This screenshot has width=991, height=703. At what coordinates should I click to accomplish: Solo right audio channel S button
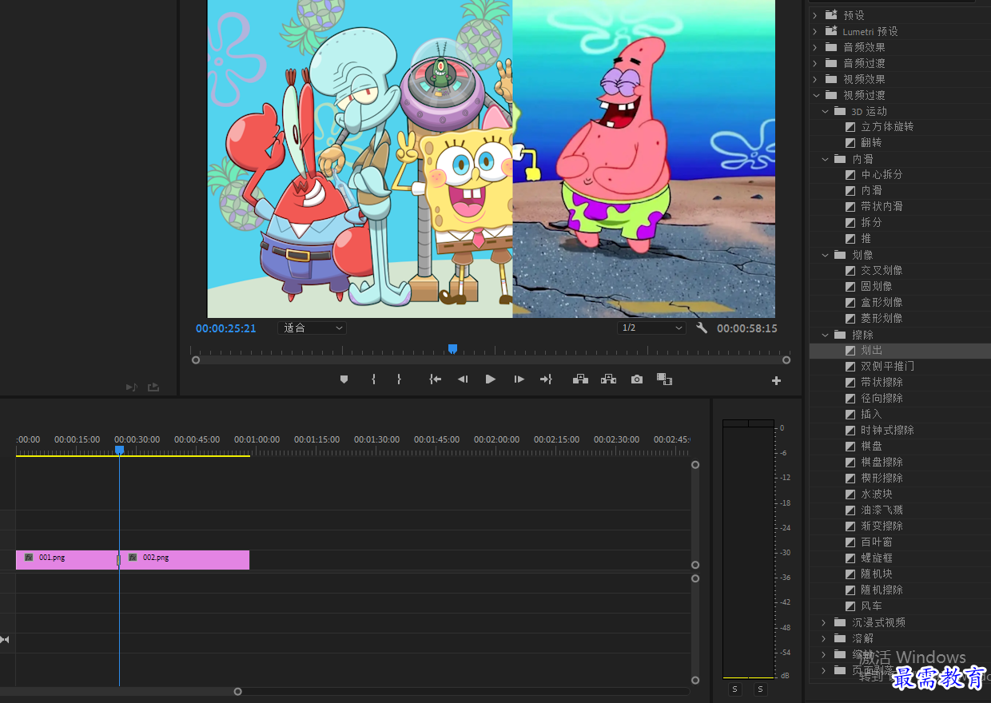pyautogui.click(x=761, y=689)
